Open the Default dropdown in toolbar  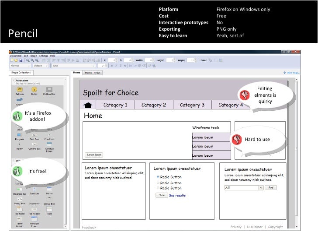pyautogui.click(x=41, y=66)
